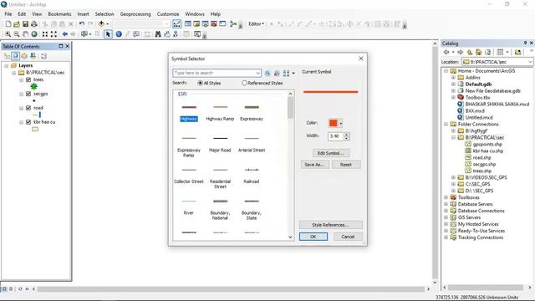Open the Editor Toolbar icon
Screen dimensions: 535x301
176,24
